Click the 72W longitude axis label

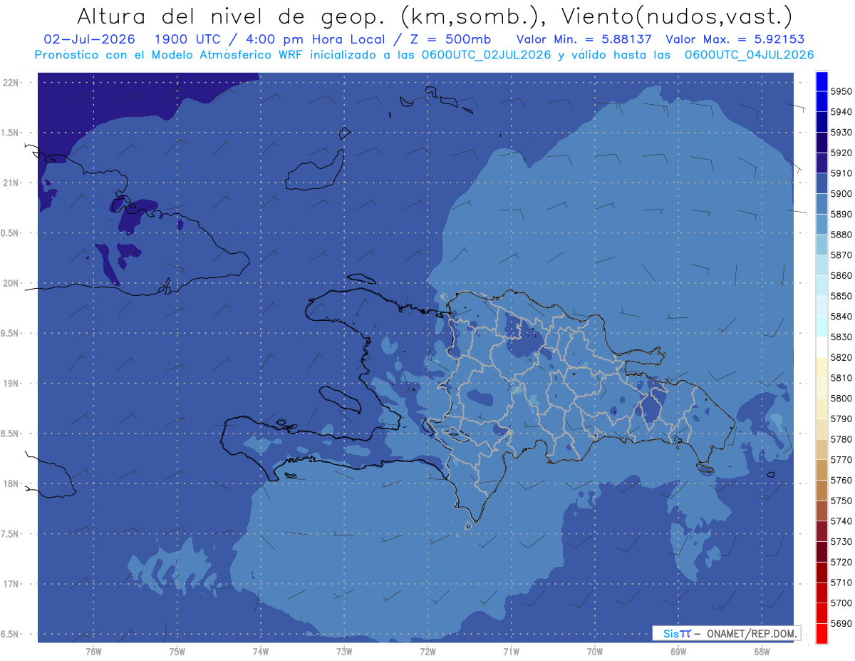point(427,650)
